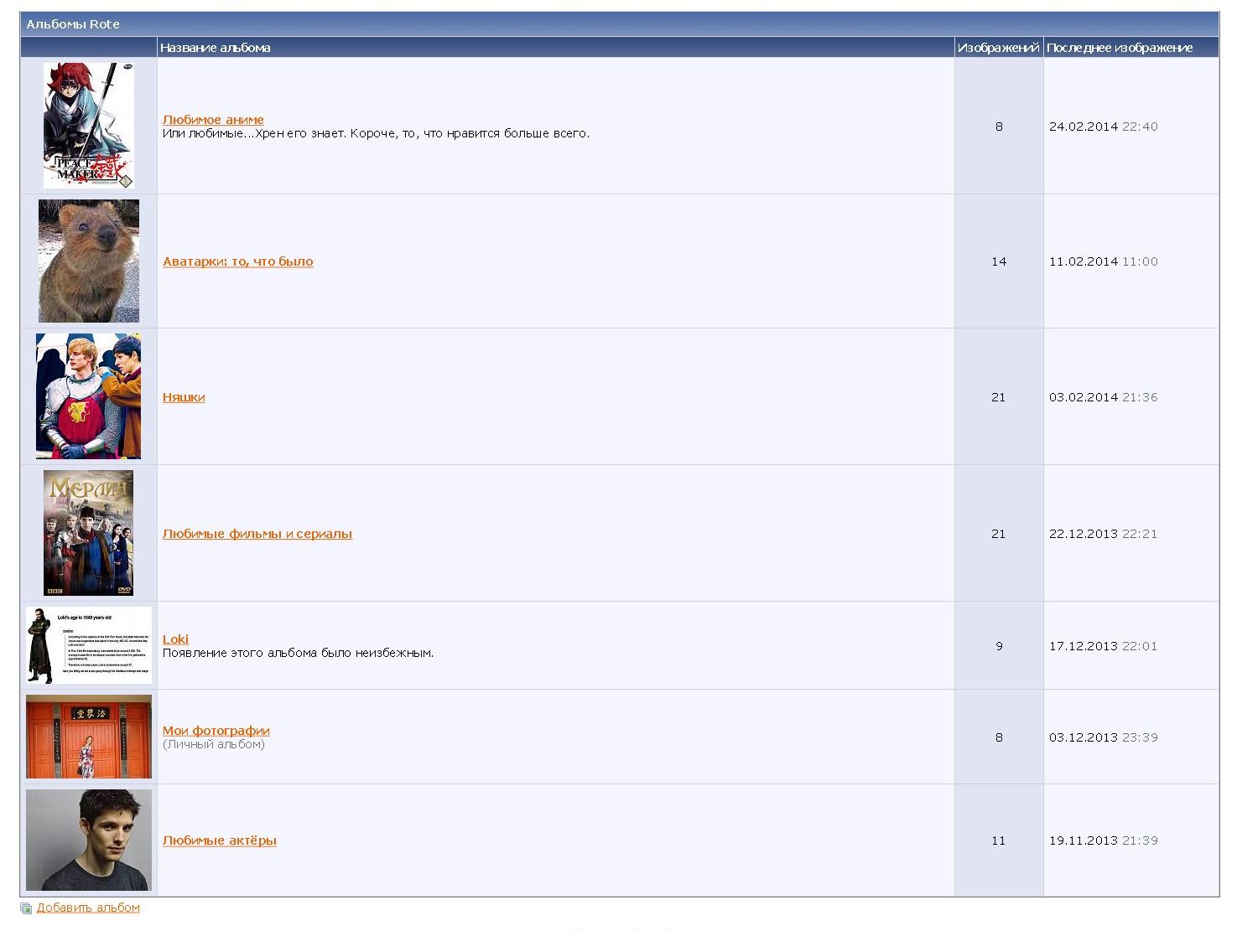Click the date 24.02.2014 22:40
This screenshot has width=1237, height=931.
[x=1104, y=127]
